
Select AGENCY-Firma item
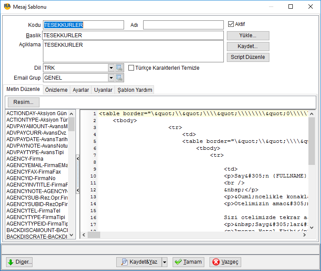point(37,159)
